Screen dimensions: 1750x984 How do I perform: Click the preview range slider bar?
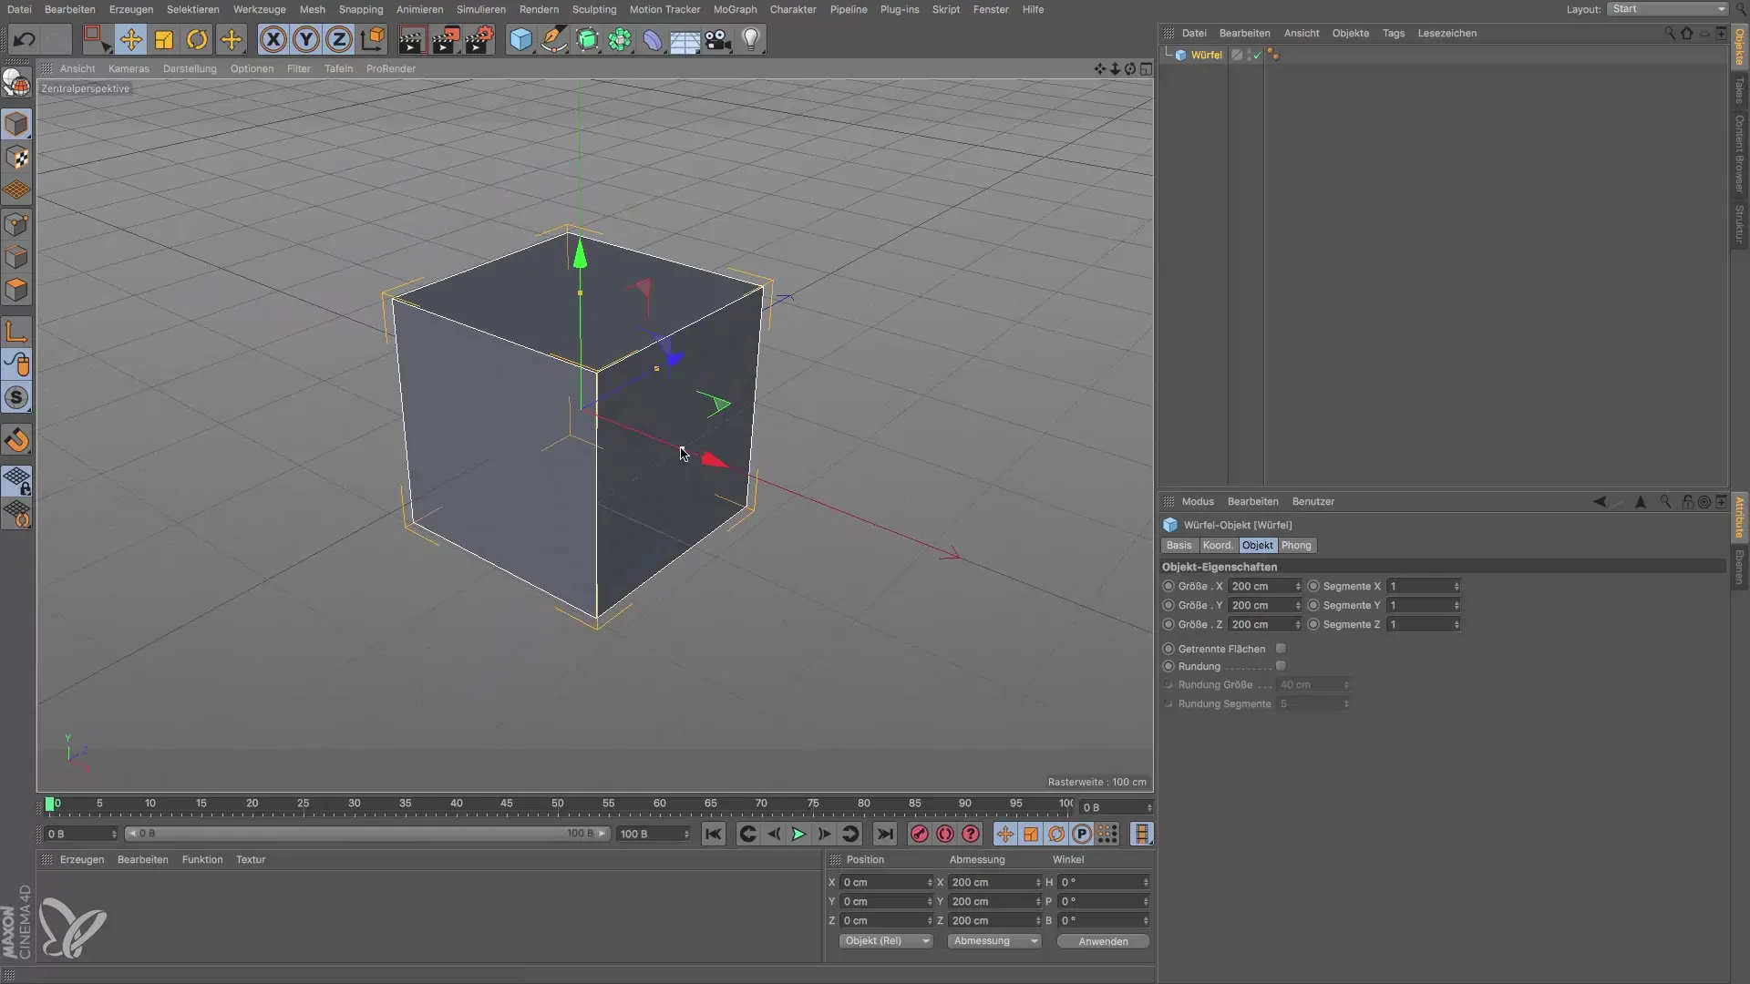366,834
